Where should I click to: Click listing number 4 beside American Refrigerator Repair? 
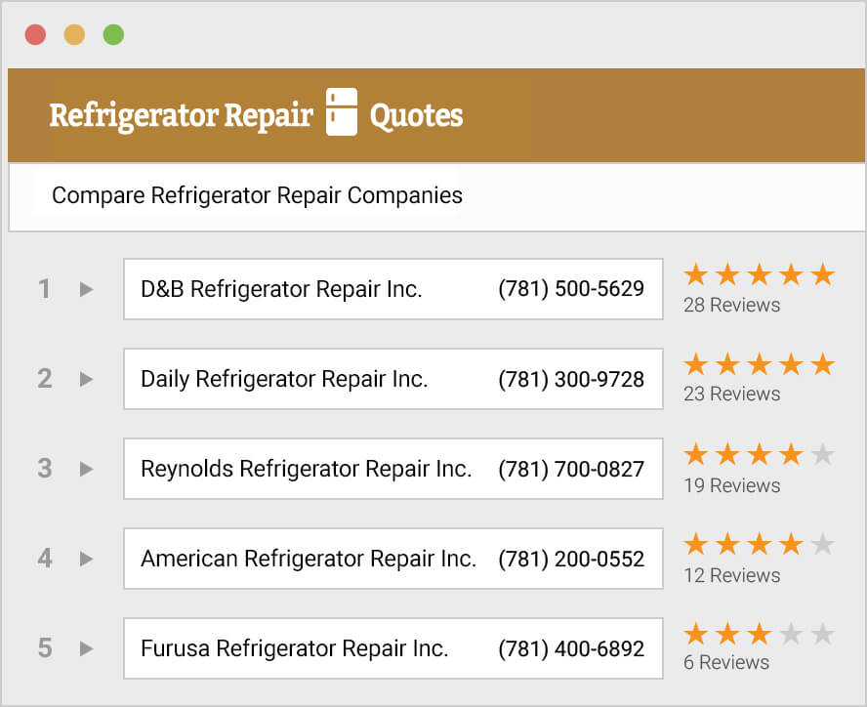point(44,559)
